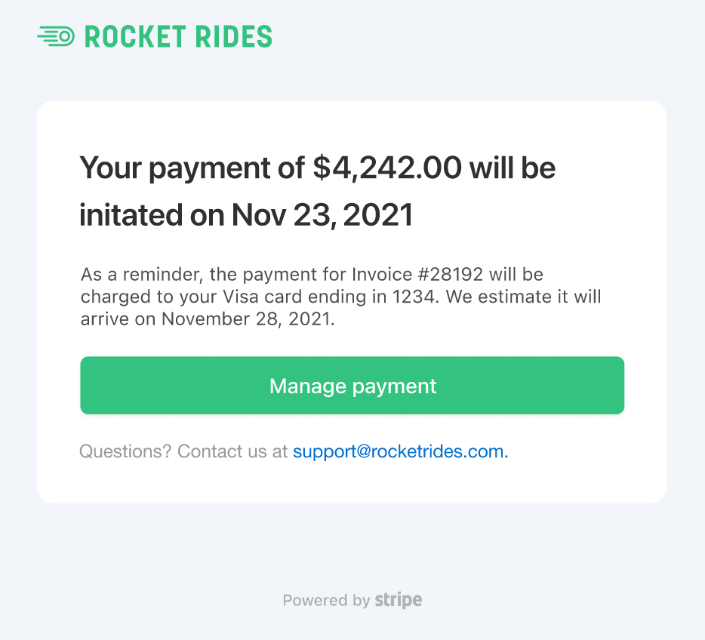Open the support@rocketrides.com email link

pyautogui.click(x=401, y=451)
